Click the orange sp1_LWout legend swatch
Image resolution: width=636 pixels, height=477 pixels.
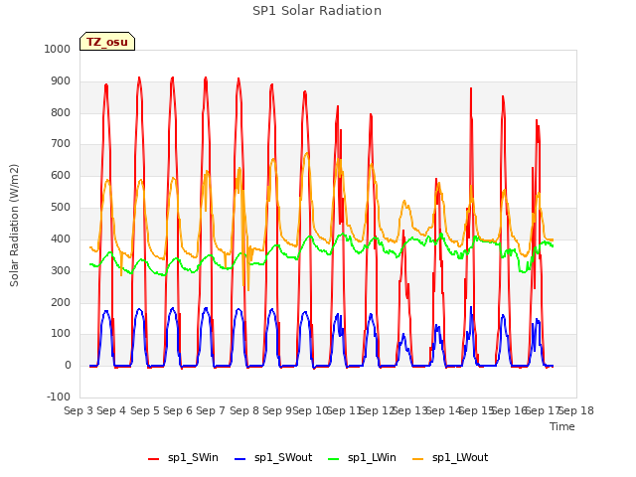point(417,459)
